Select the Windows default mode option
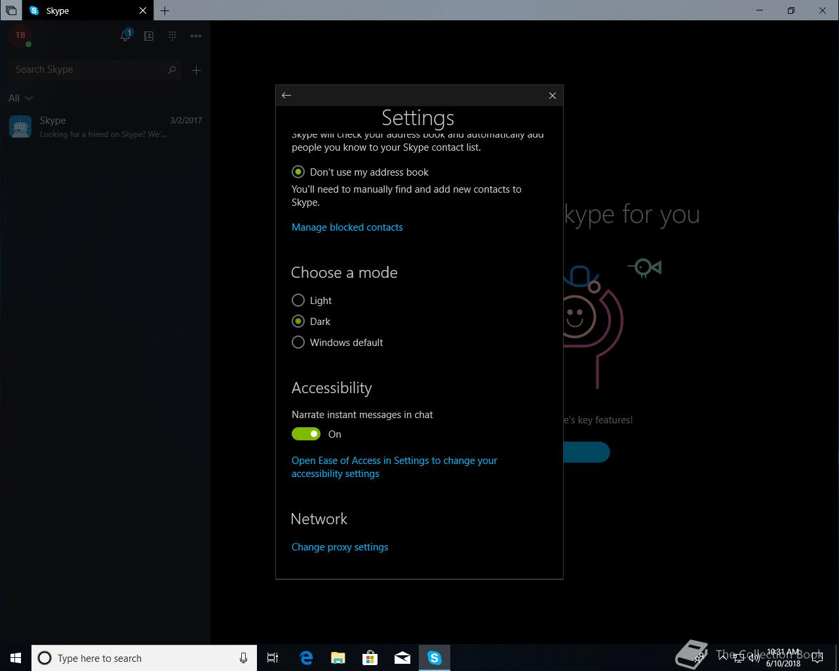 point(337,343)
